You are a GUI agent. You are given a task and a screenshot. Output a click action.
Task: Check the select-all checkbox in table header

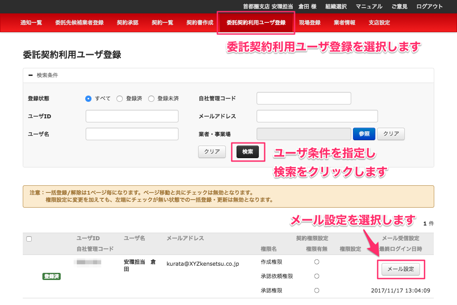tap(29, 239)
